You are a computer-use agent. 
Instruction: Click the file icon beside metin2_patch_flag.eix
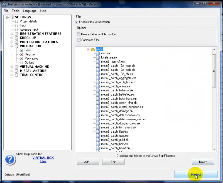pos(98,132)
